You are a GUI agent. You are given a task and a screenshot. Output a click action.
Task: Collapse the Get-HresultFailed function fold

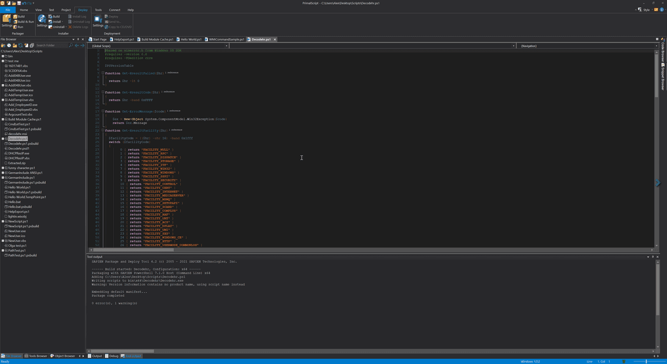pyautogui.click(x=103, y=73)
